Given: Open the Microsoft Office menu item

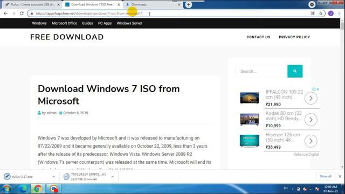Looking at the screenshot, I should tap(64, 23).
